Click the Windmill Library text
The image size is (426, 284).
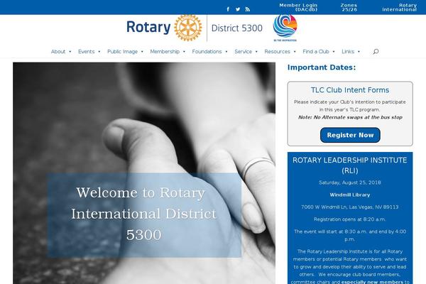click(349, 195)
